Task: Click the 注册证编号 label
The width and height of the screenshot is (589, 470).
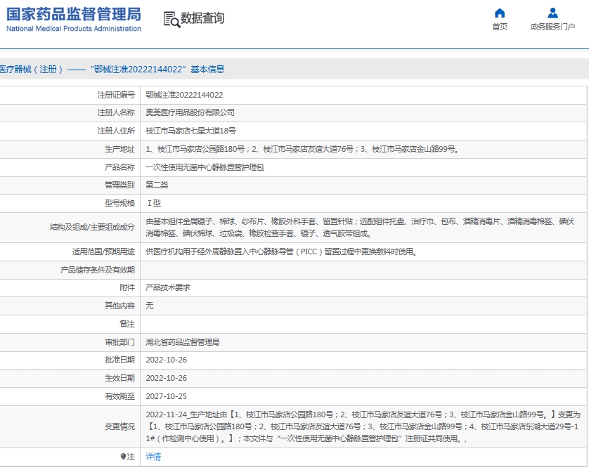Action: 116,95
